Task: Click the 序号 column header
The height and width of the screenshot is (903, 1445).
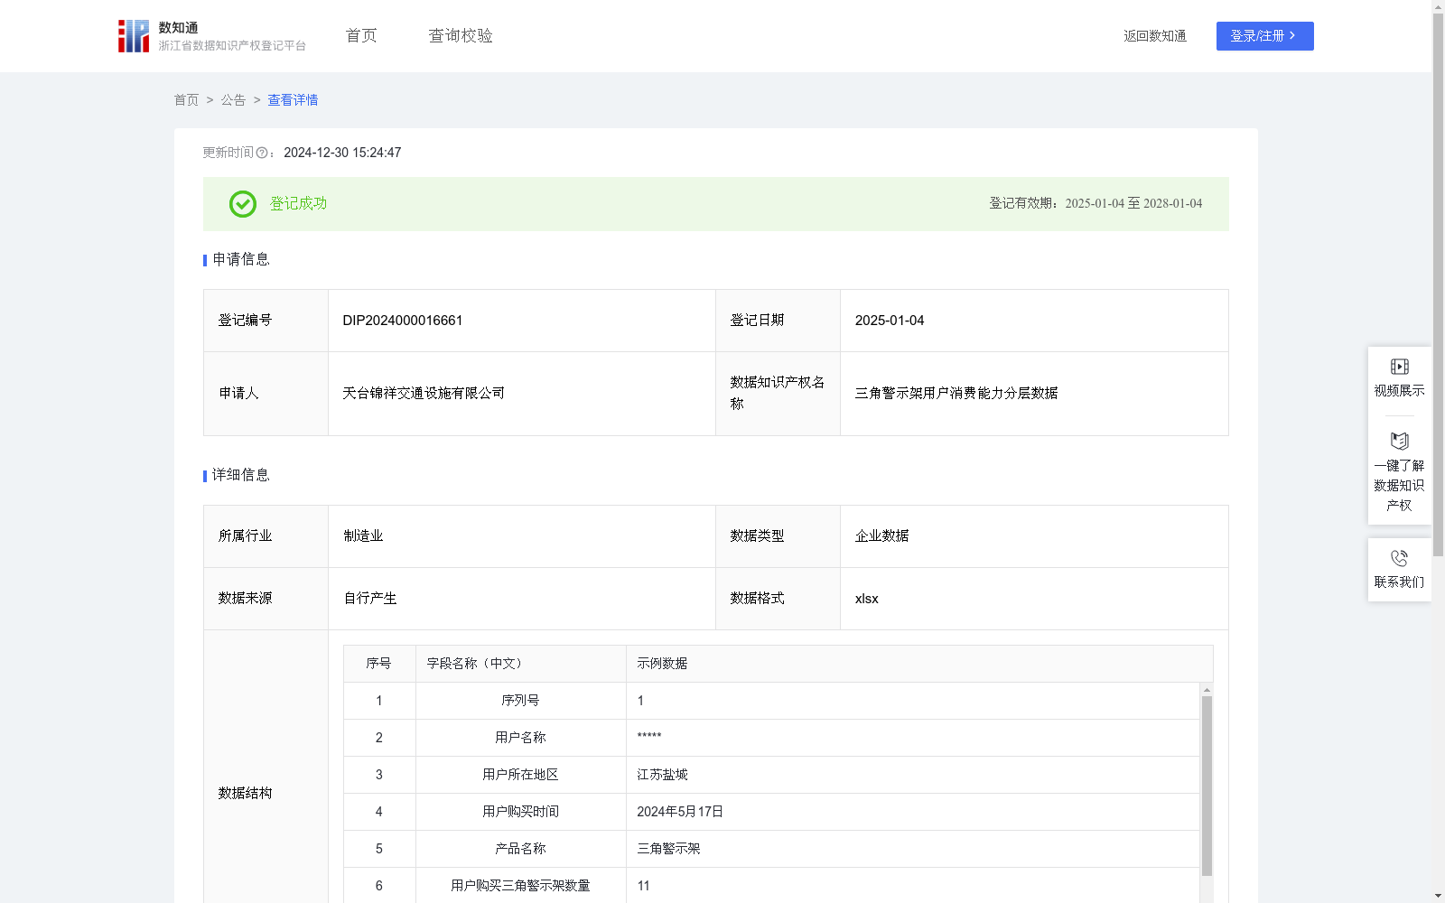Action: tap(378, 664)
